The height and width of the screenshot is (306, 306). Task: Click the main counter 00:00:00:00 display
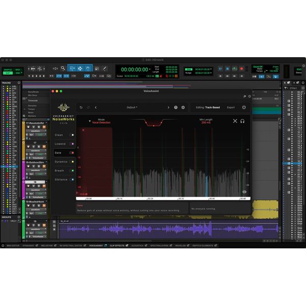point(135,69)
